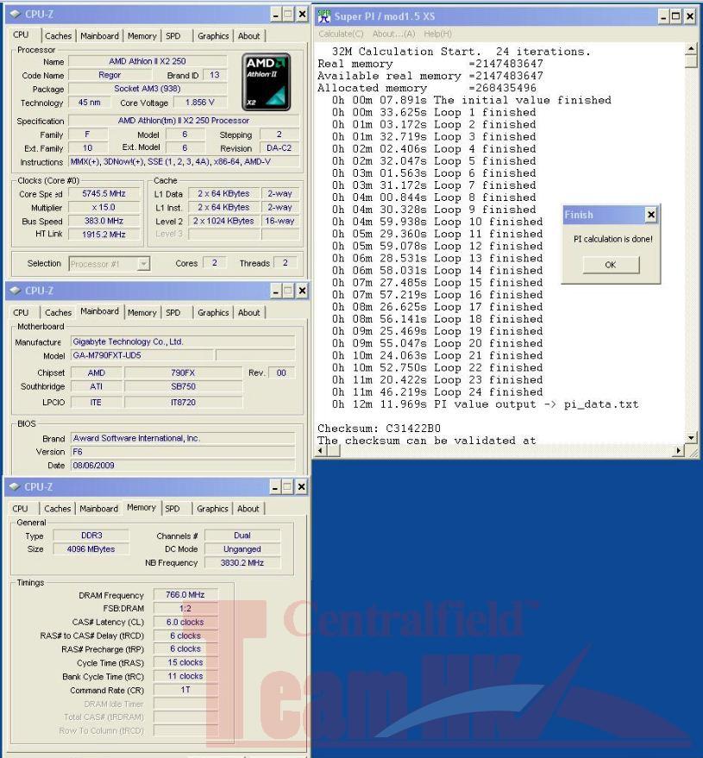This screenshot has height=758, width=703.
Task: Click the Bus Speed value 383.0 MHz
Action: (104, 221)
